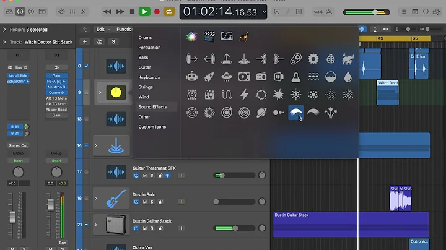Expand the track 9 stack
The height and width of the screenshot is (250, 446).
[x=100, y=92]
